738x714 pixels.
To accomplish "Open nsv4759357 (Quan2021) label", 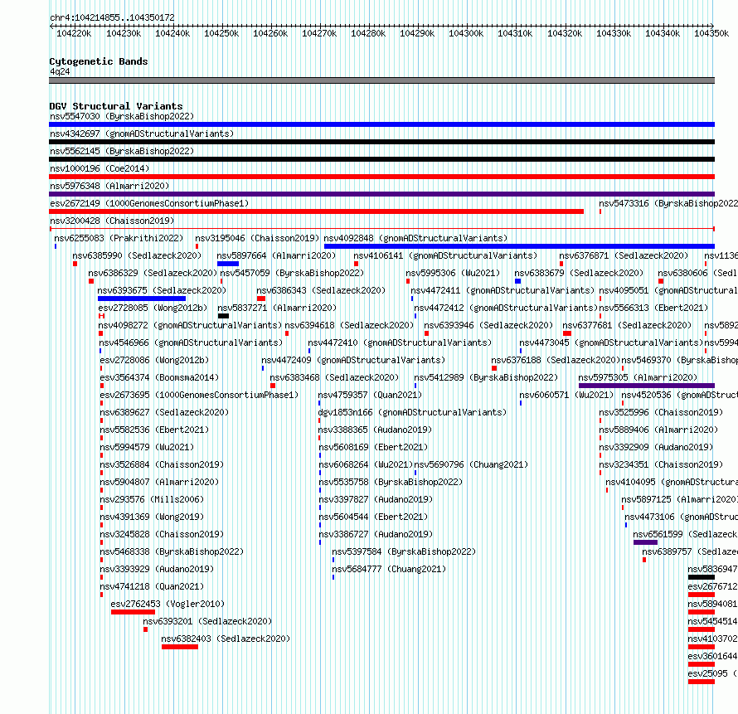I will [370, 395].
